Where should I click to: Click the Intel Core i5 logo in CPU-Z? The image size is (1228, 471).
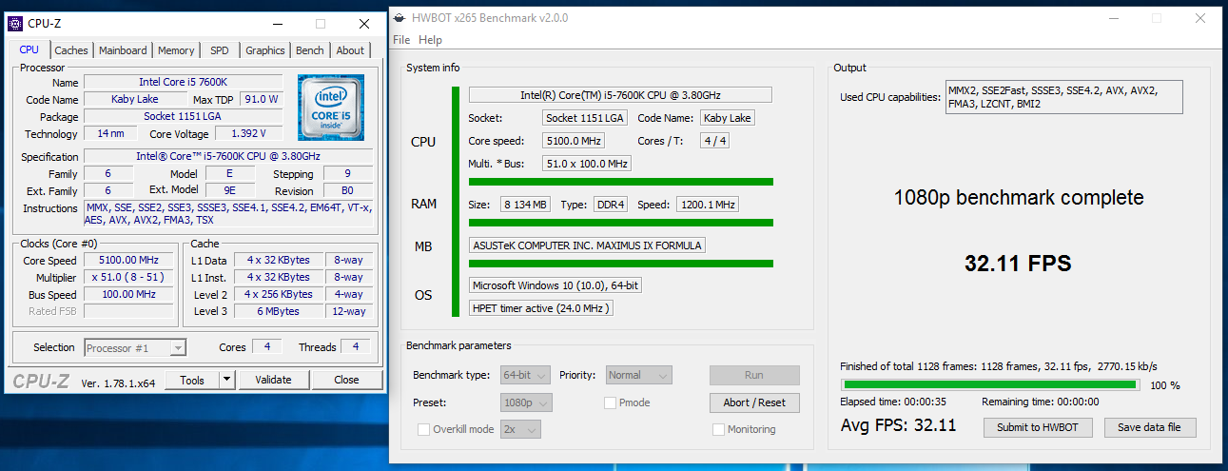click(x=330, y=107)
